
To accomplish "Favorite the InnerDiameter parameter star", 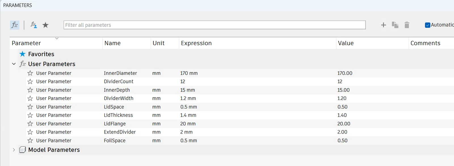I will [x=30, y=73].
